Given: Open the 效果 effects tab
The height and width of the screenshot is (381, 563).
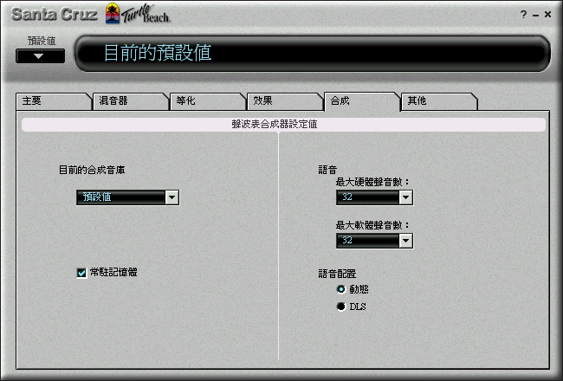Looking at the screenshot, I should (x=284, y=101).
